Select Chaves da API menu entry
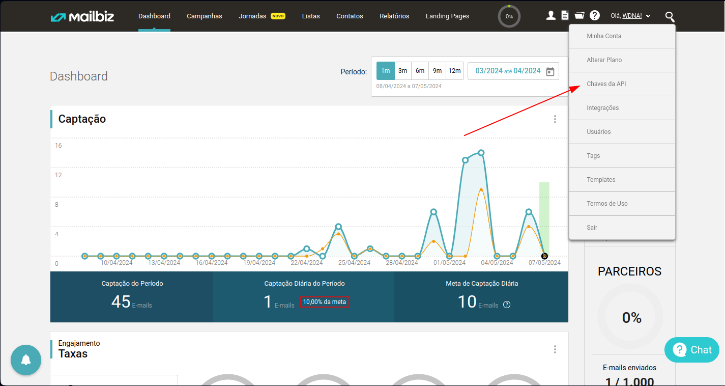725x386 pixels. (622, 84)
